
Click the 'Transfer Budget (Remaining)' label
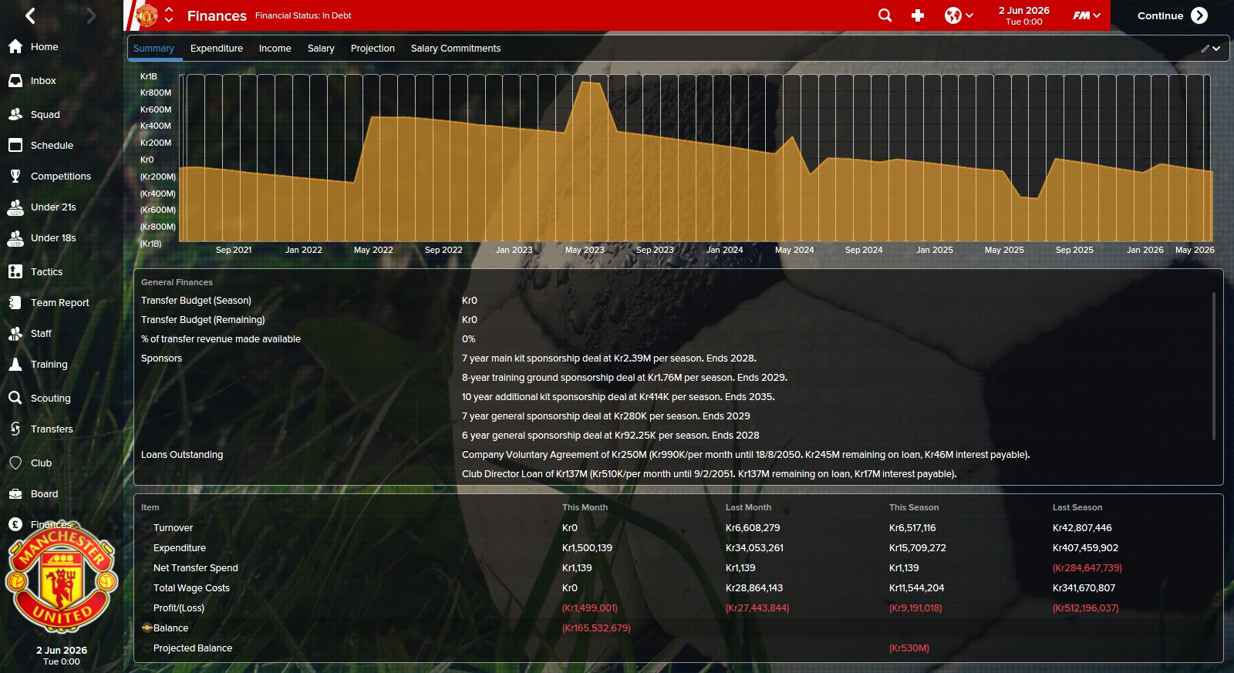click(x=203, y=320)
